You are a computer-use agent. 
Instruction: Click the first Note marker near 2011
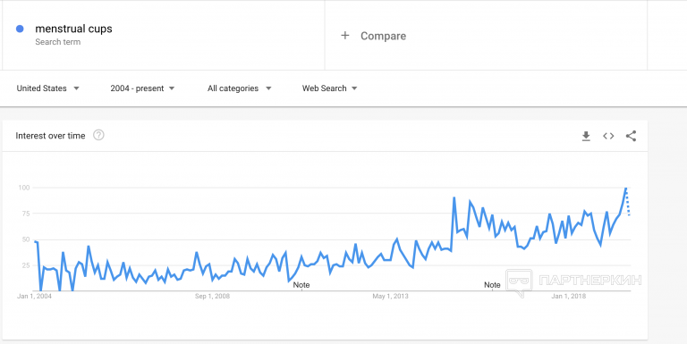[301, 285]
